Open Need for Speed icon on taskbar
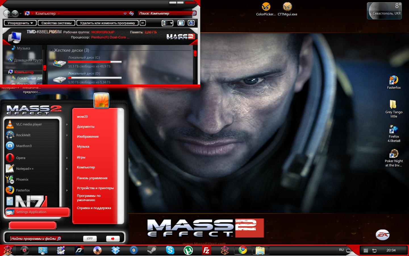The image size is (409, 256). click(x=79, y=250)
